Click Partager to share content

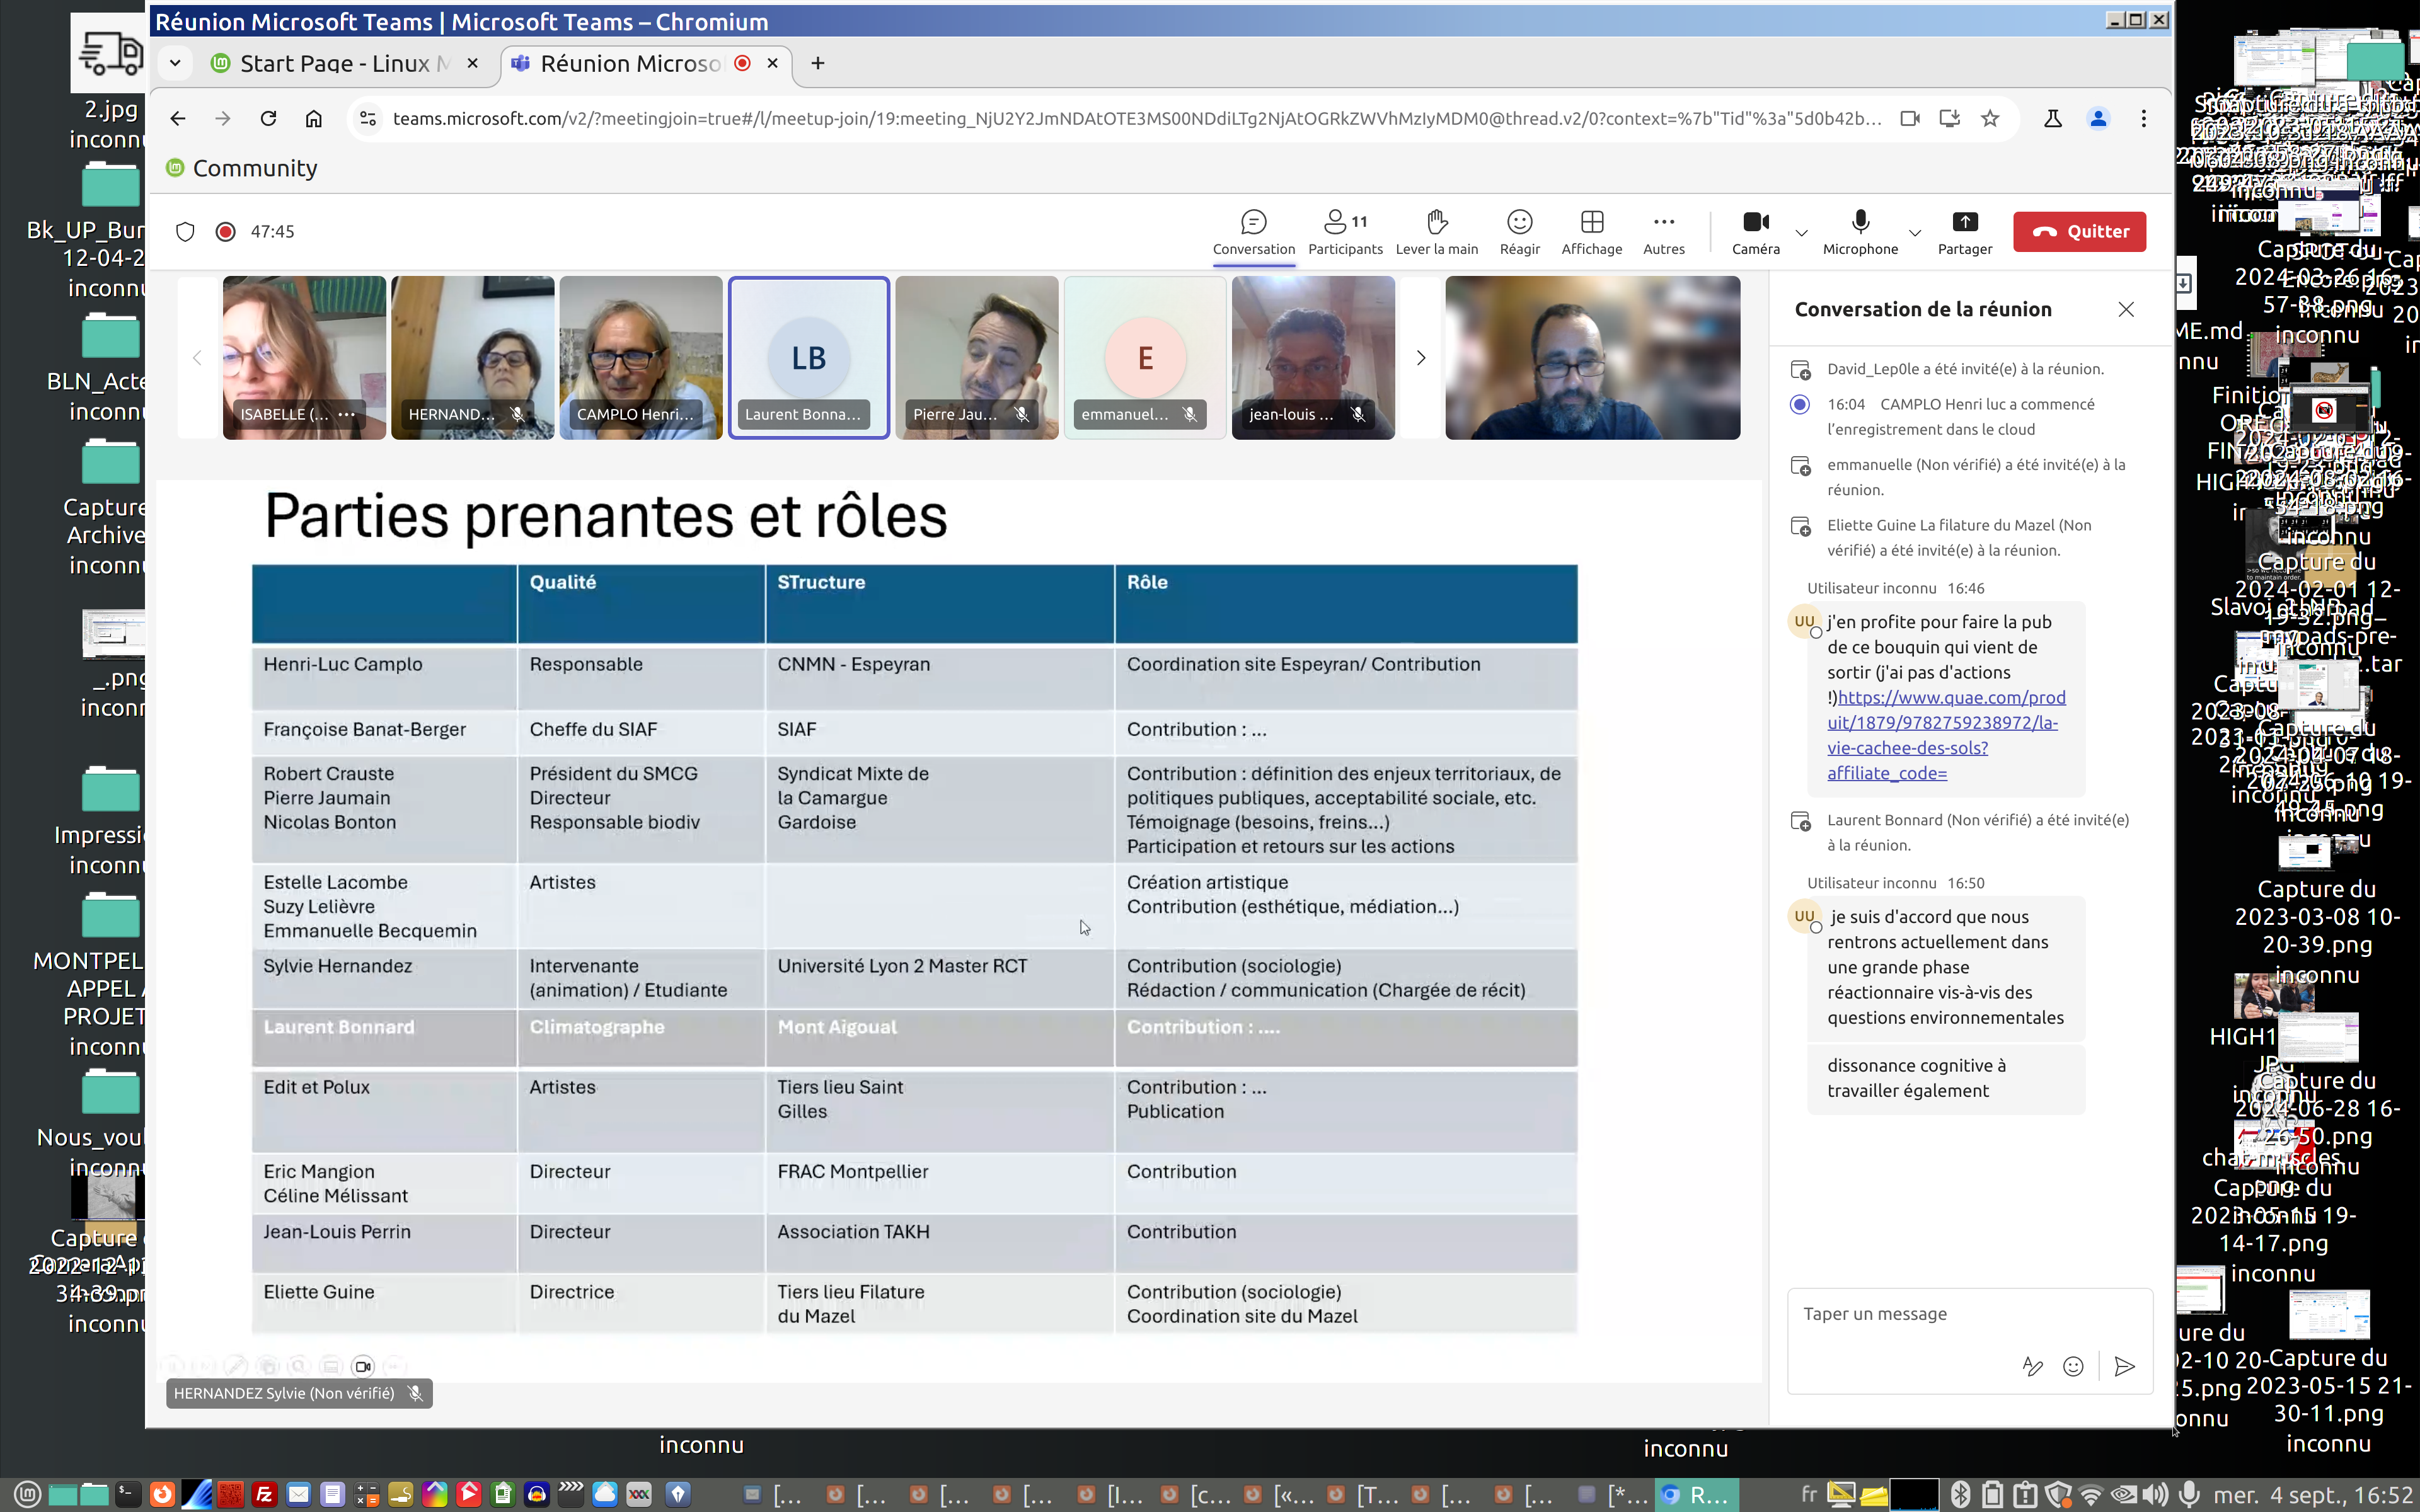tap(1964, 231)
